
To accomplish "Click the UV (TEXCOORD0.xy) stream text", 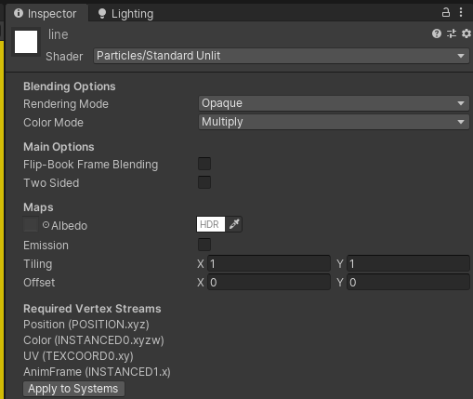I will (x=78, y=356).
